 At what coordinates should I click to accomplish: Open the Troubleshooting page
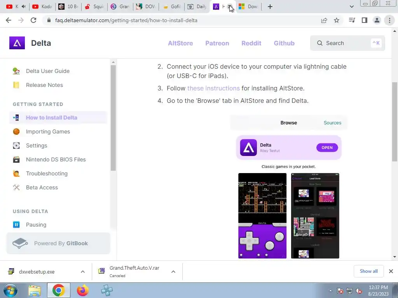(47, 173)
